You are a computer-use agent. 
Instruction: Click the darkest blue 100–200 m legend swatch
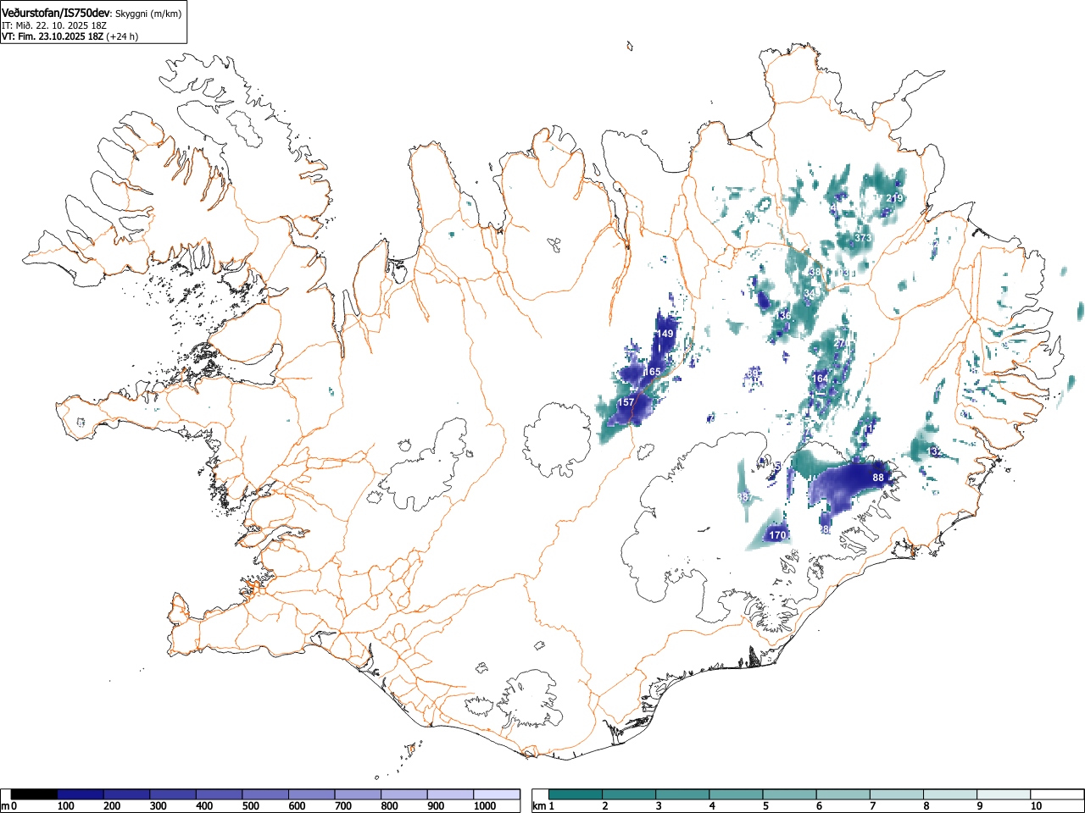click(81, 794)
